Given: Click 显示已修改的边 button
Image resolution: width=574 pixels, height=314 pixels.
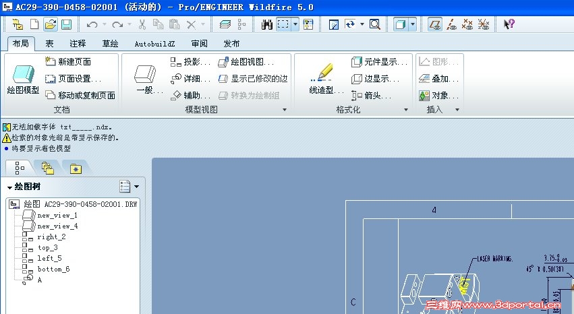Looking at the screenshot, I should point(253,79).
